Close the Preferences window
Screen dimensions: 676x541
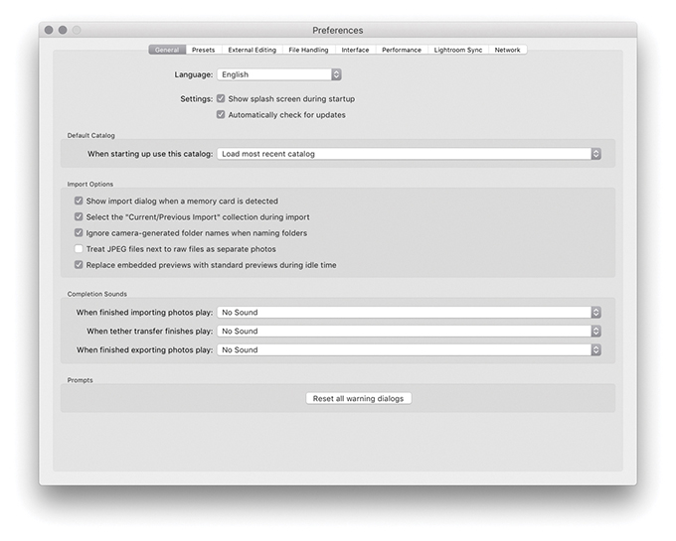(x=49, y=30)
